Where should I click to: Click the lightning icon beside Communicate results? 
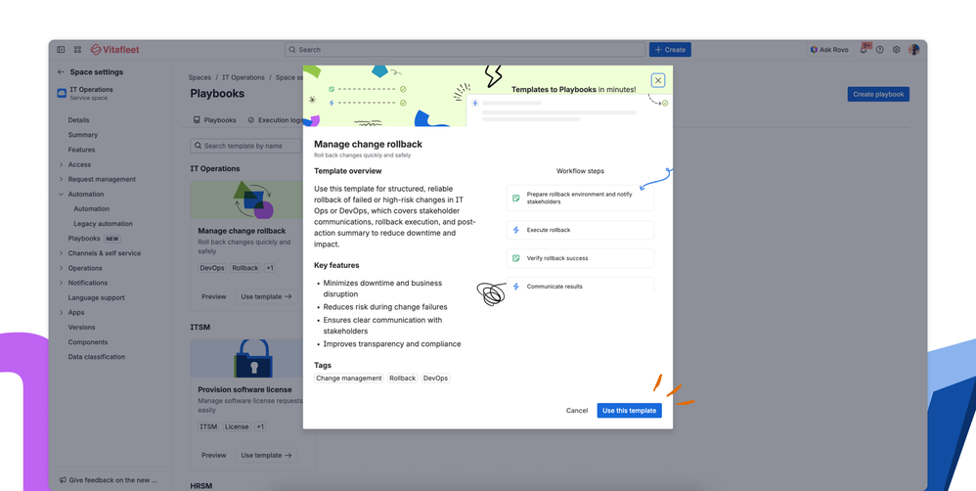click(x=516, y=287)
